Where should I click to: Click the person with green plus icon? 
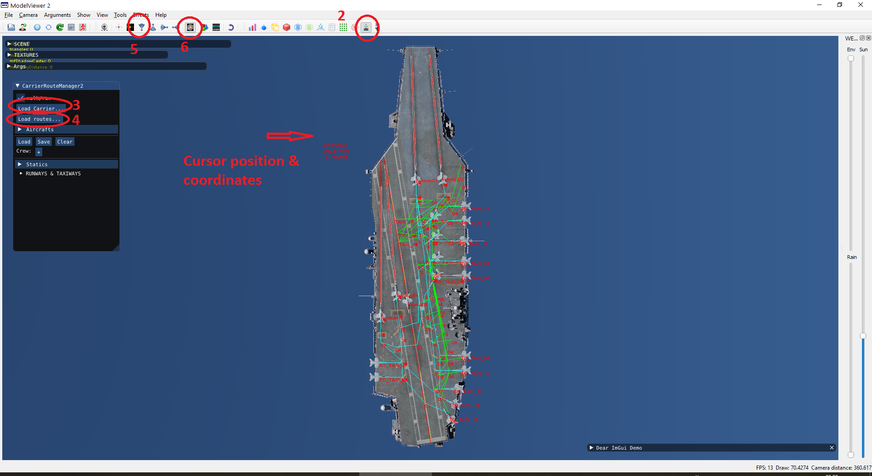23,27
